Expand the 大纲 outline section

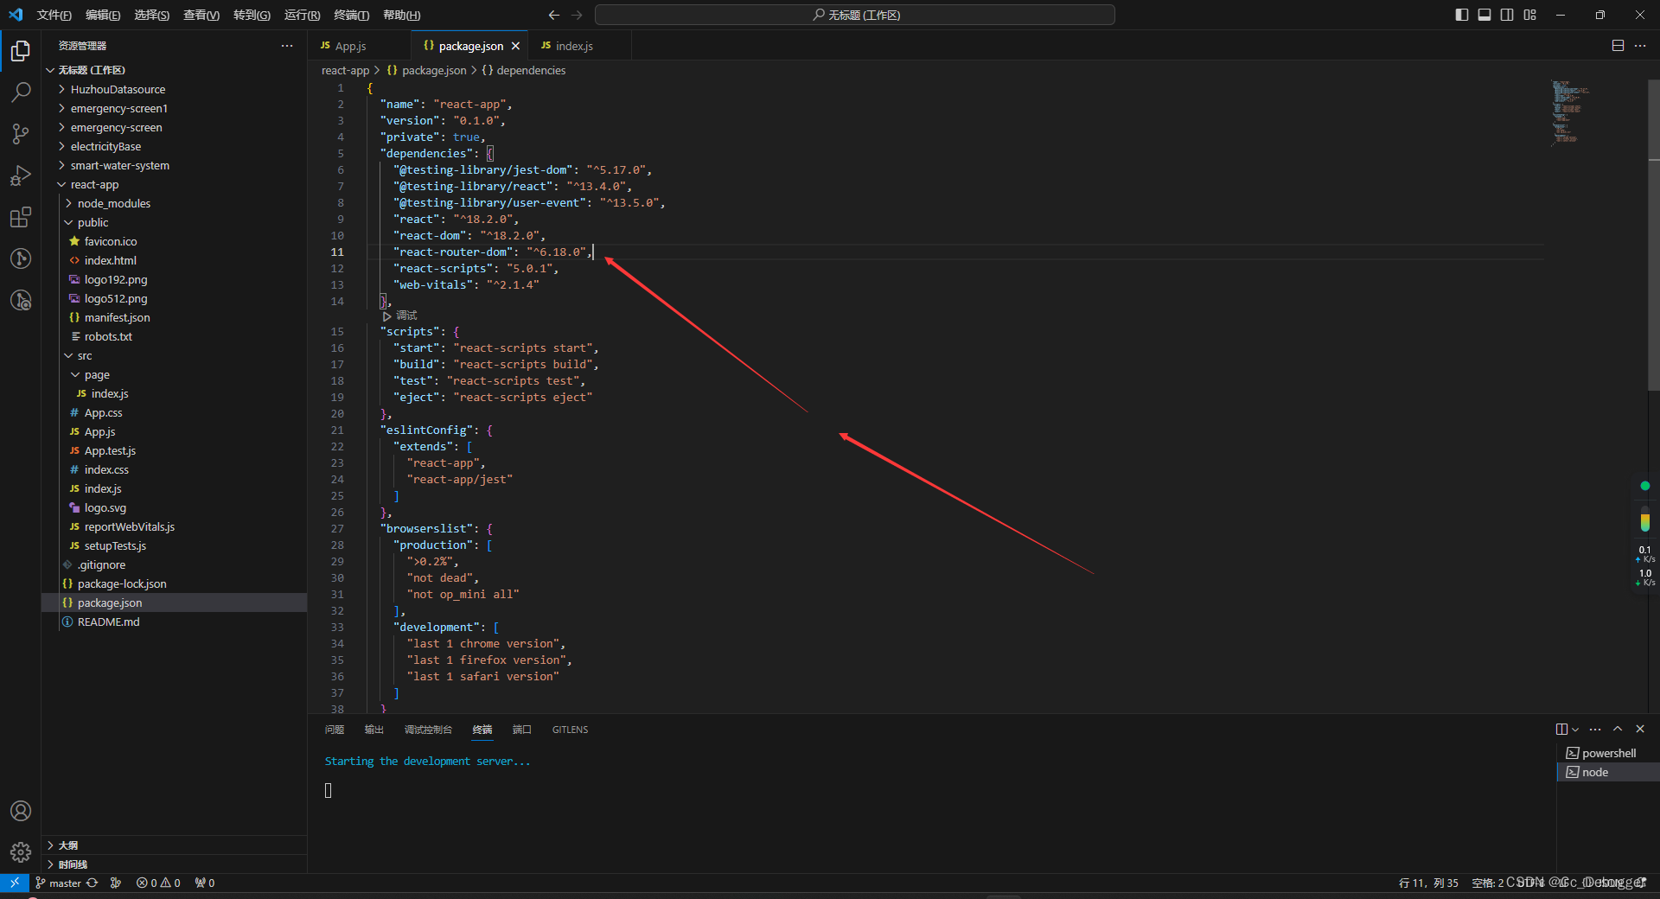pos(67,845)
